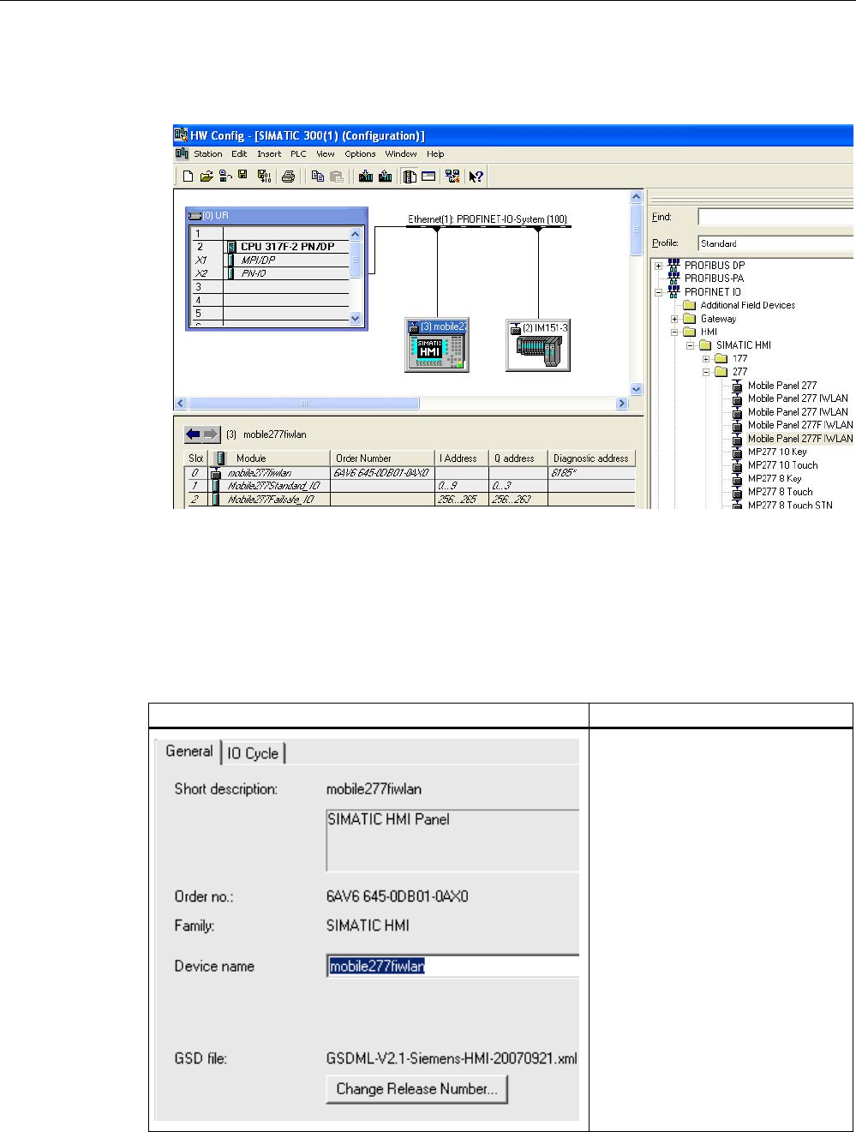Open the Edit menu

[239, 154]
